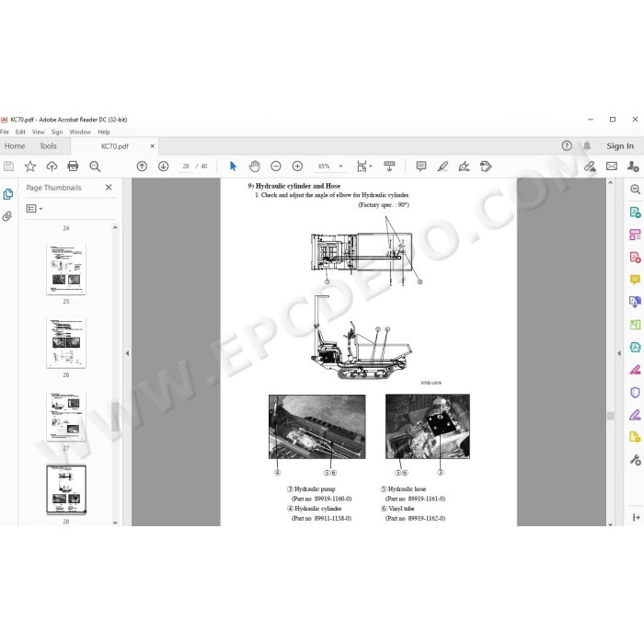Click the upload to cloud icon

point(52,167)
